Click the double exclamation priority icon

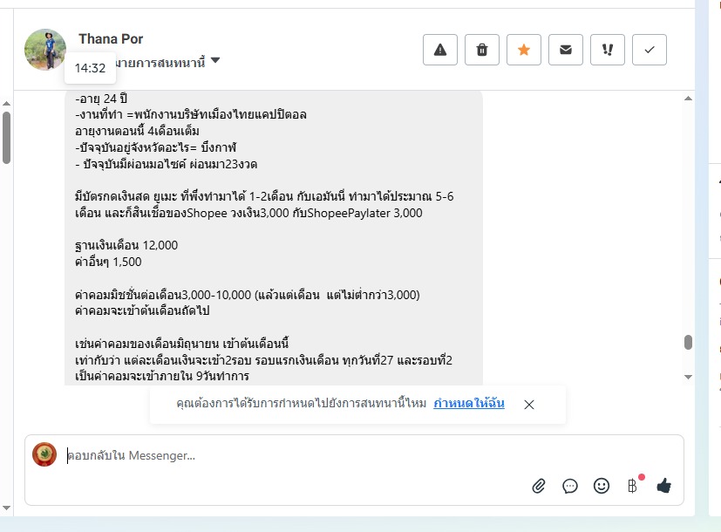(608, 51)
